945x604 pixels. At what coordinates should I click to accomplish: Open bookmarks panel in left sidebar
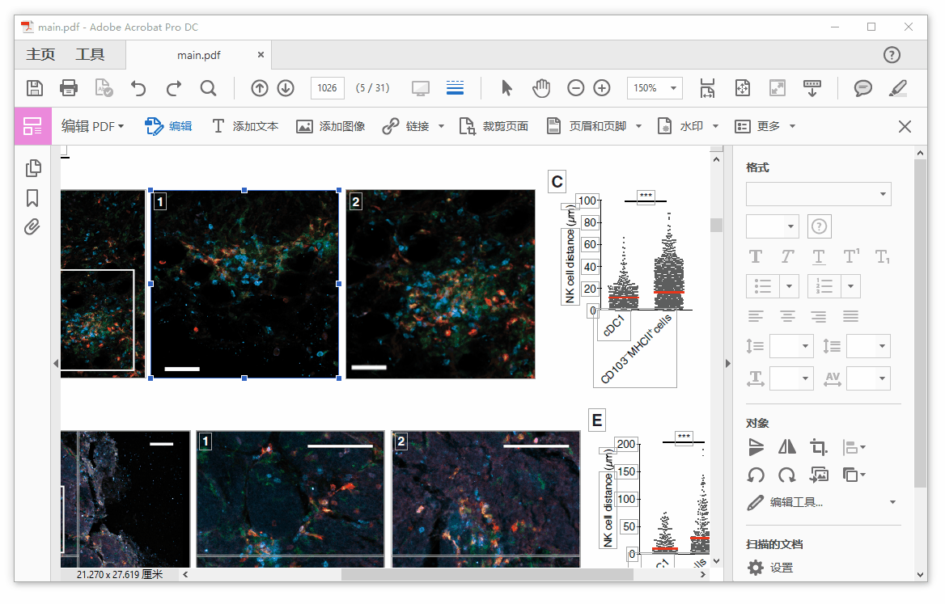(x=32, y=198)
